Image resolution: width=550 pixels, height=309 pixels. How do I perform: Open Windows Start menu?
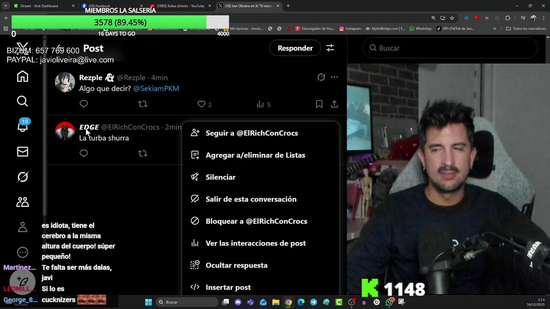pos(148,302)
